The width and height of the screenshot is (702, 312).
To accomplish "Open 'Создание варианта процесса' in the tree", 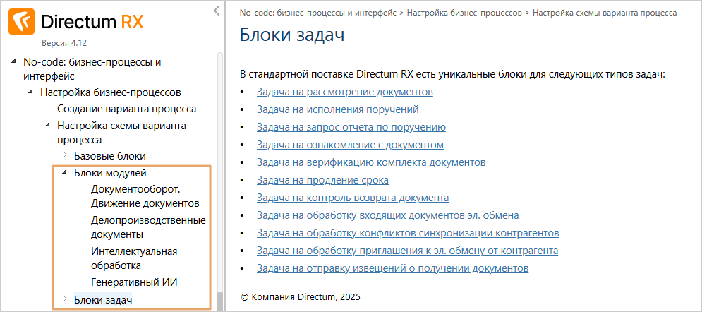I will [127, 109].
